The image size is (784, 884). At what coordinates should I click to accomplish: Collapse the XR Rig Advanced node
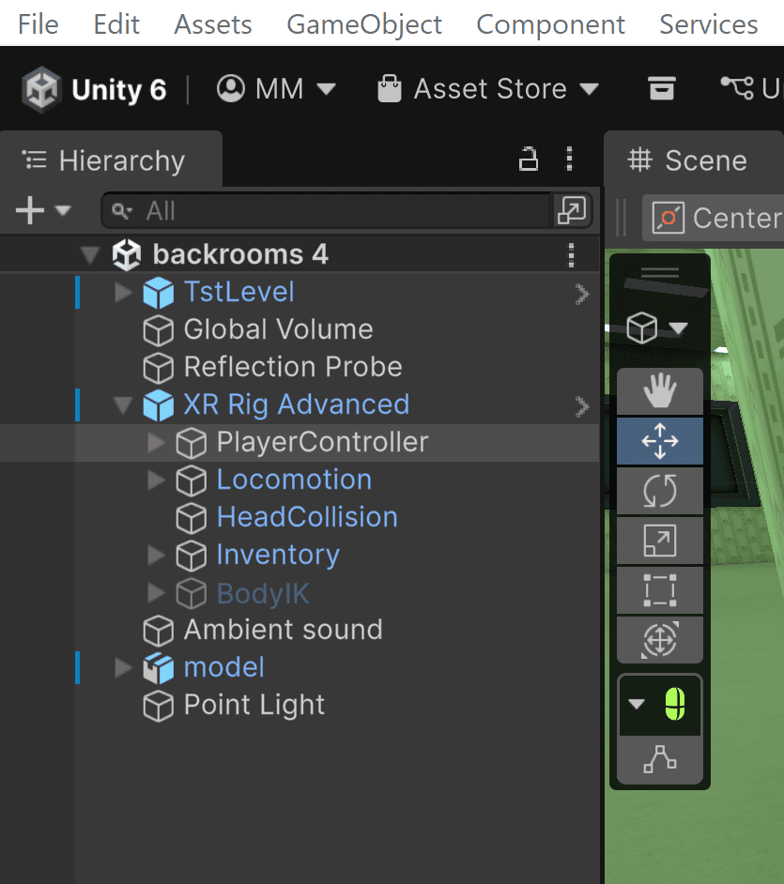(x=123, y=404)
